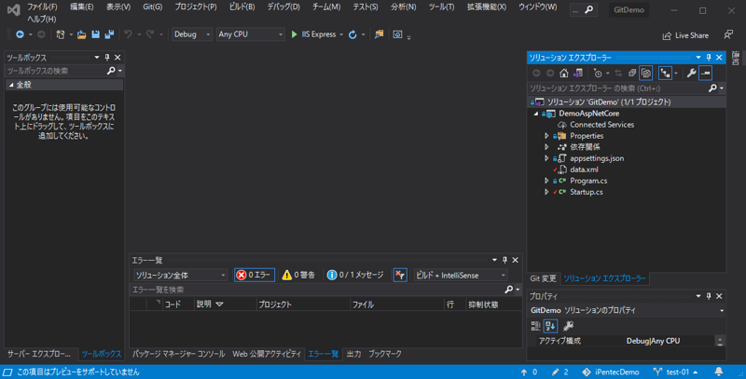Image resolution: width=746 pixels, height=379 pixels.
Task: Open the ビルド(B) menu
Action: (242, 7)
